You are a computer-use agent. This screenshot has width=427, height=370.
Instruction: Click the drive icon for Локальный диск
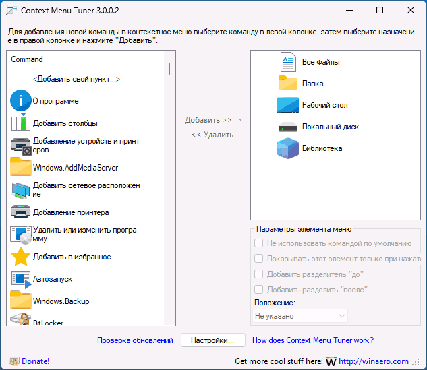[288, 127]
